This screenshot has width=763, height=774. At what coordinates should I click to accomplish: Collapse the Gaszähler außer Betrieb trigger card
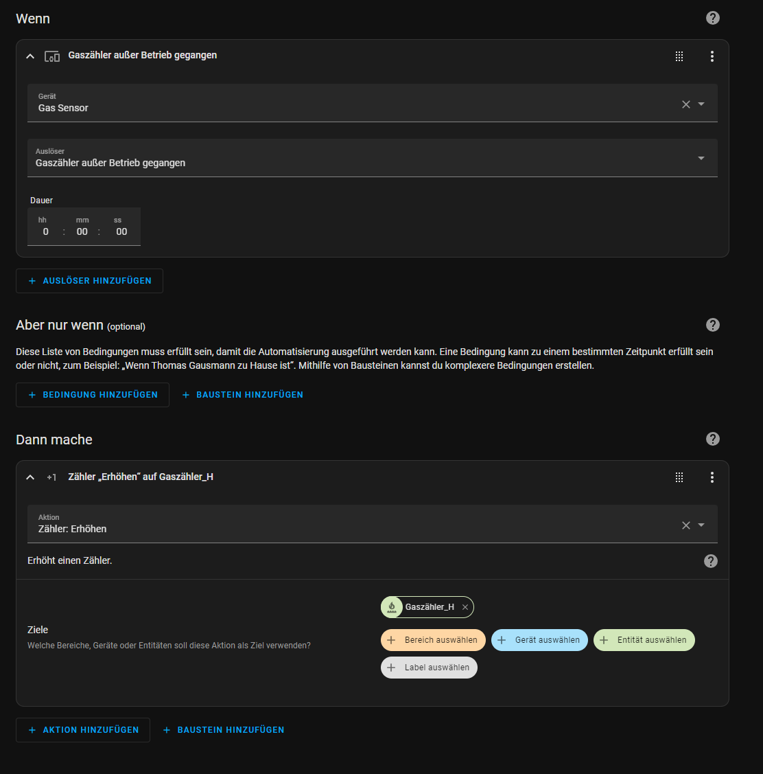(30, 56)
